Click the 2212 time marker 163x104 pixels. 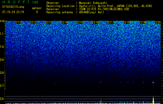(x=33, y=22)
